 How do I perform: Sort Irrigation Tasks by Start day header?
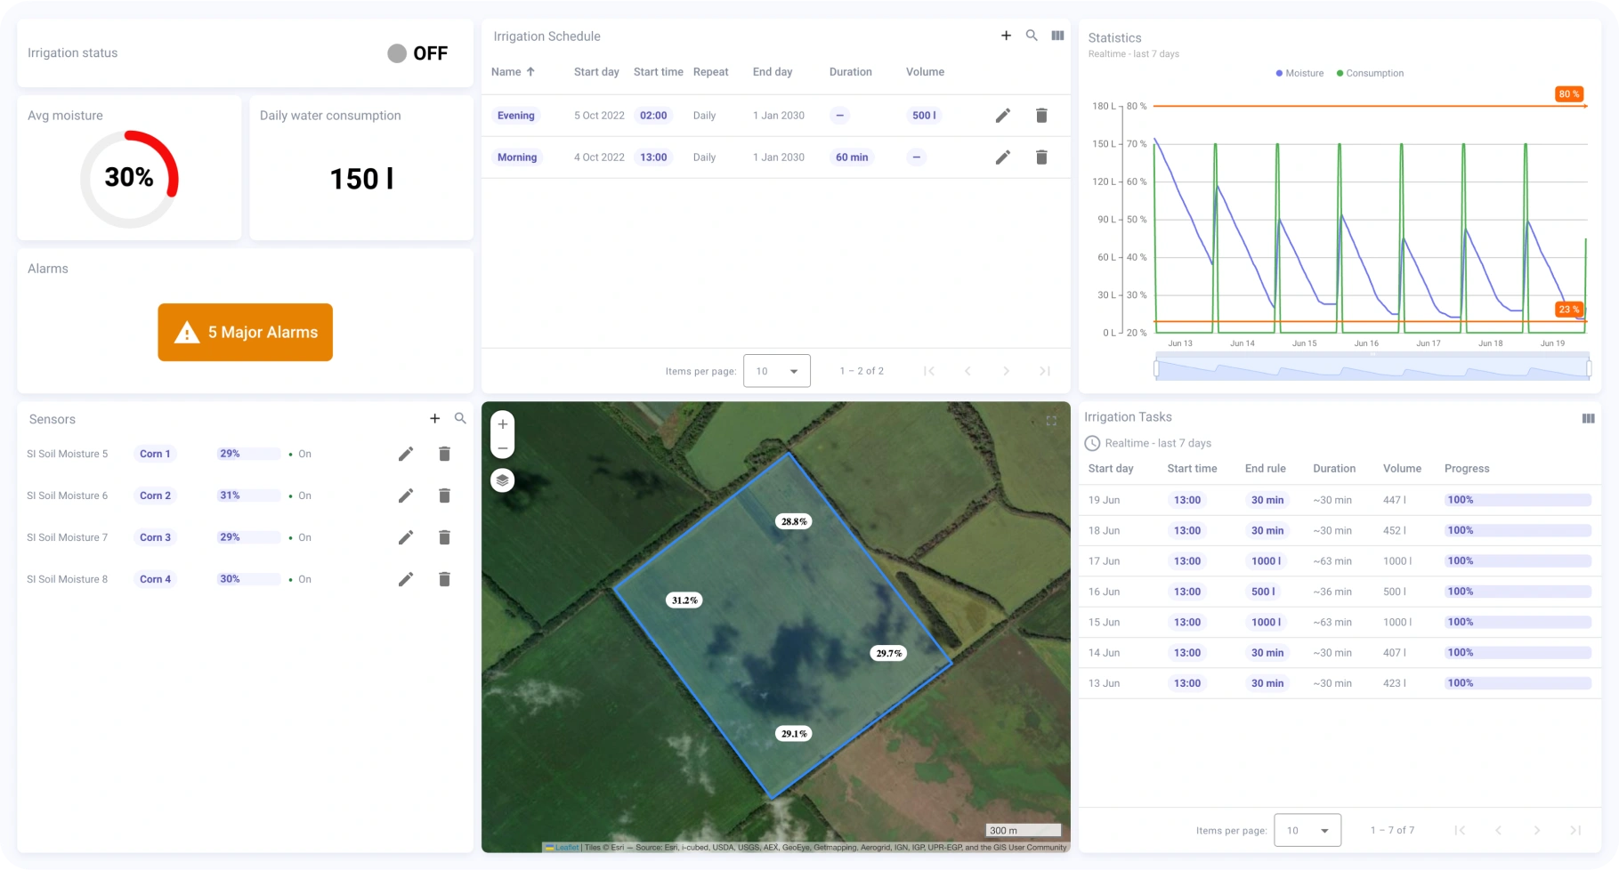1110,469
